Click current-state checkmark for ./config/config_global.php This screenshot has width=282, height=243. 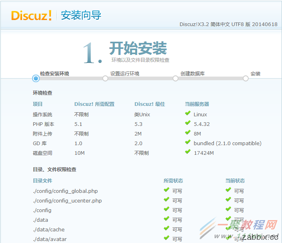click(228, 190)
